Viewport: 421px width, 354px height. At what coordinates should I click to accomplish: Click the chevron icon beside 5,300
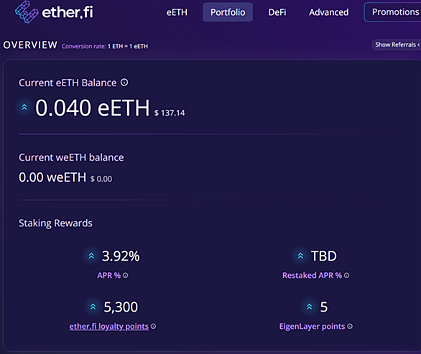(x=93, y=307)
